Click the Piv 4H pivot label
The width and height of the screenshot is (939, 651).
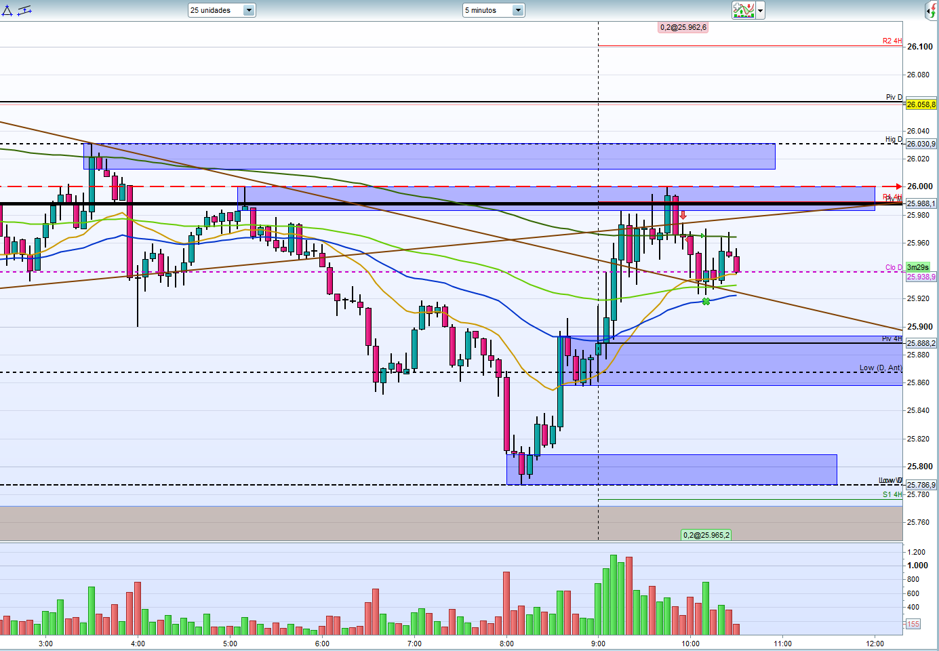[x=892, y=338]
